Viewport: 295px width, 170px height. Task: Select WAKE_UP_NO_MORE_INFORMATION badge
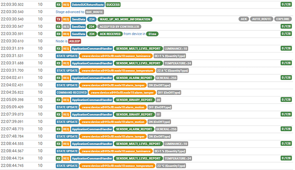(x=125, y=19)
